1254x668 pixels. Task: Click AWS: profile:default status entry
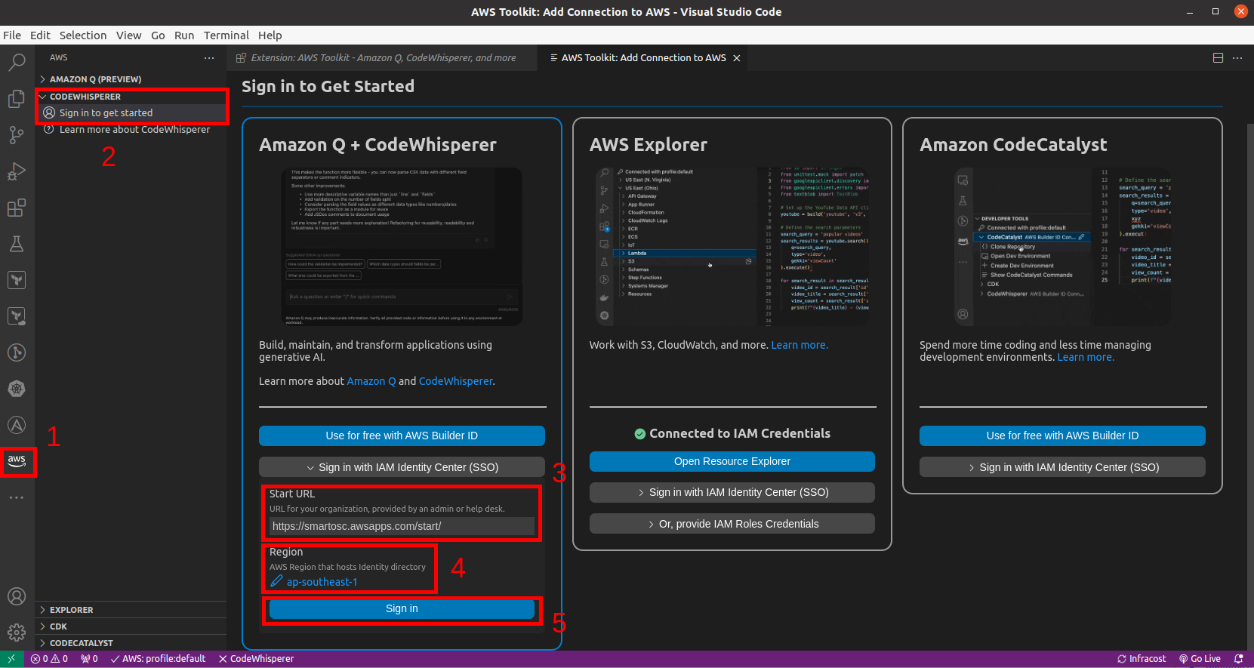point(158,659)
